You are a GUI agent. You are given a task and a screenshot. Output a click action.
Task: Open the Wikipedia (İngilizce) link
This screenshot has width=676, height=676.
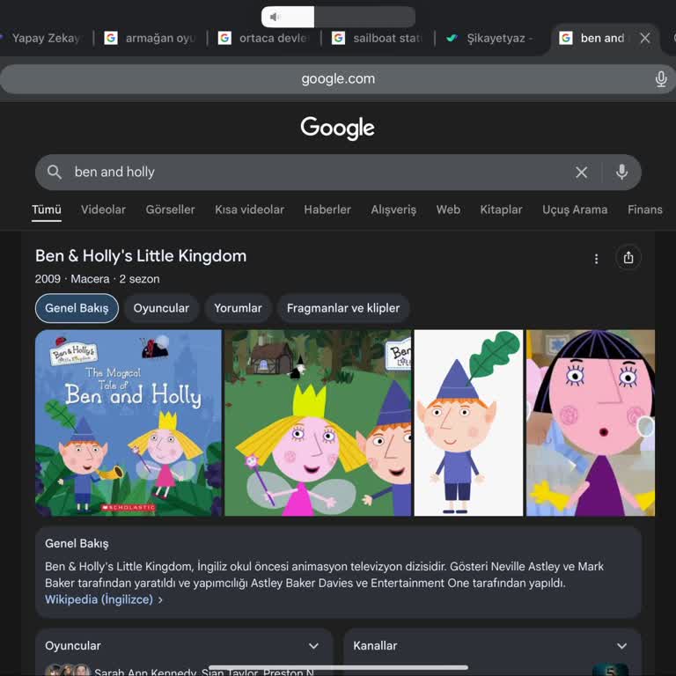coord(104,599)
